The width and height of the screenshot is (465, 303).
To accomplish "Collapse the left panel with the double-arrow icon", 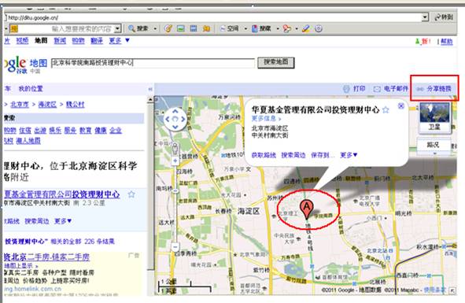I will 150,89.
